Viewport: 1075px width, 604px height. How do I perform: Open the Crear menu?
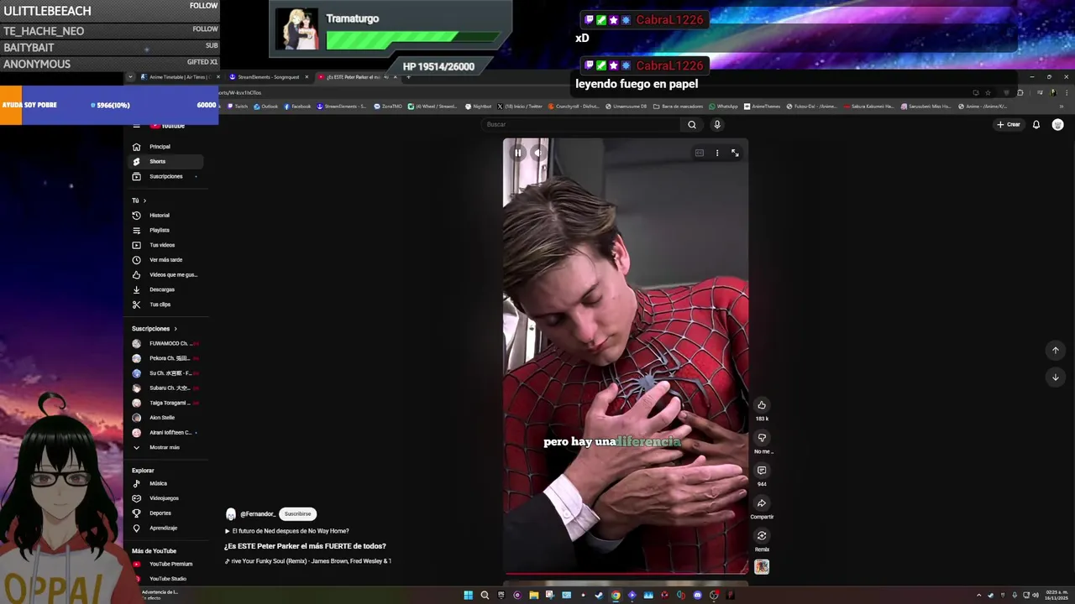[x=1009, y=125]
